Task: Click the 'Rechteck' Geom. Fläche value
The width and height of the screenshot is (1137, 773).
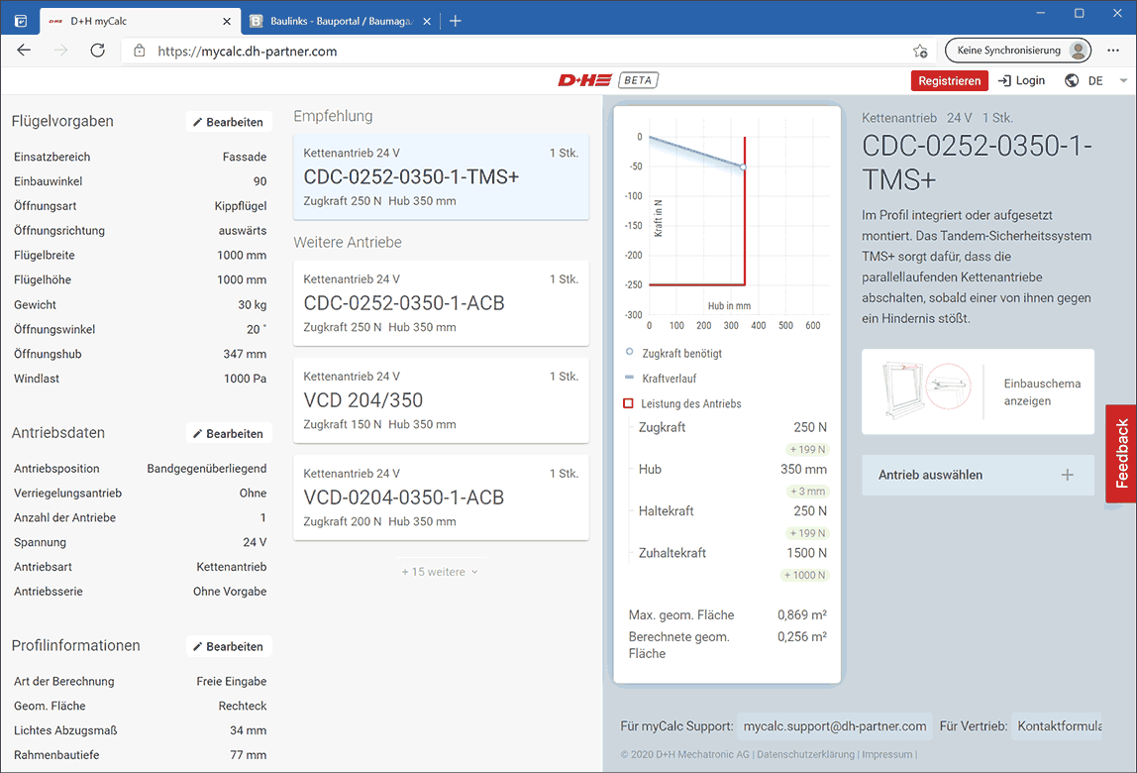Action: pyautogui.click(x=243, y=706)
